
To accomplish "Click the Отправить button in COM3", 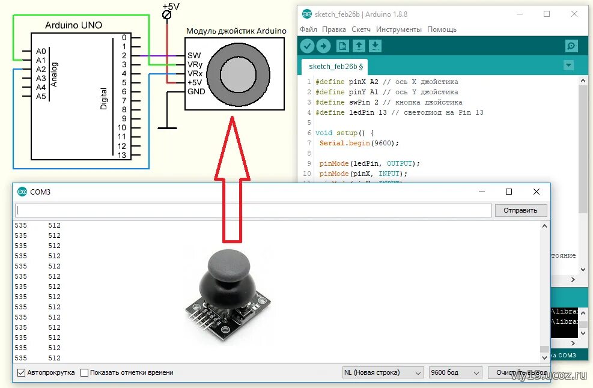I will [521, 210].
